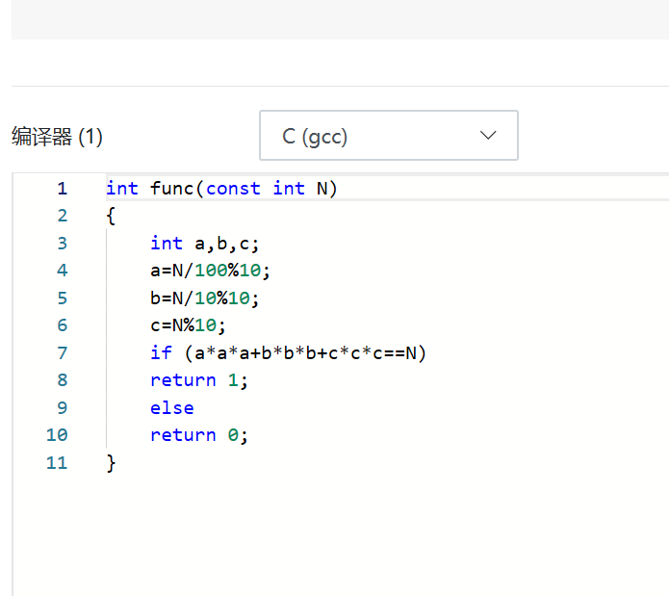Click line number 7 in the gutter

click(62, 353)
